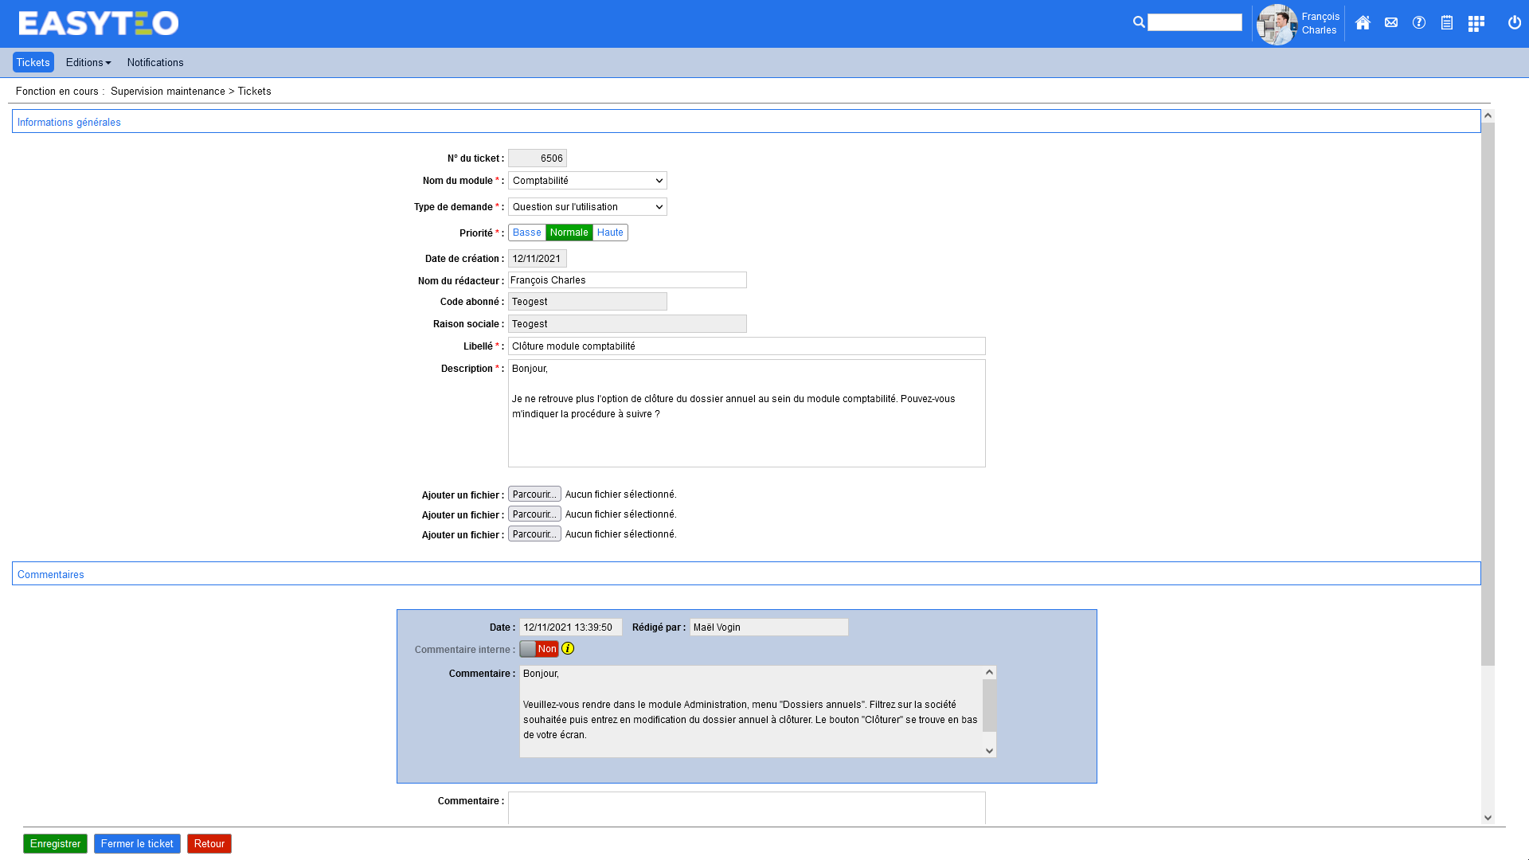Open the messages envelope icon
The image size is (1529, 860).
pos(1391,23)
